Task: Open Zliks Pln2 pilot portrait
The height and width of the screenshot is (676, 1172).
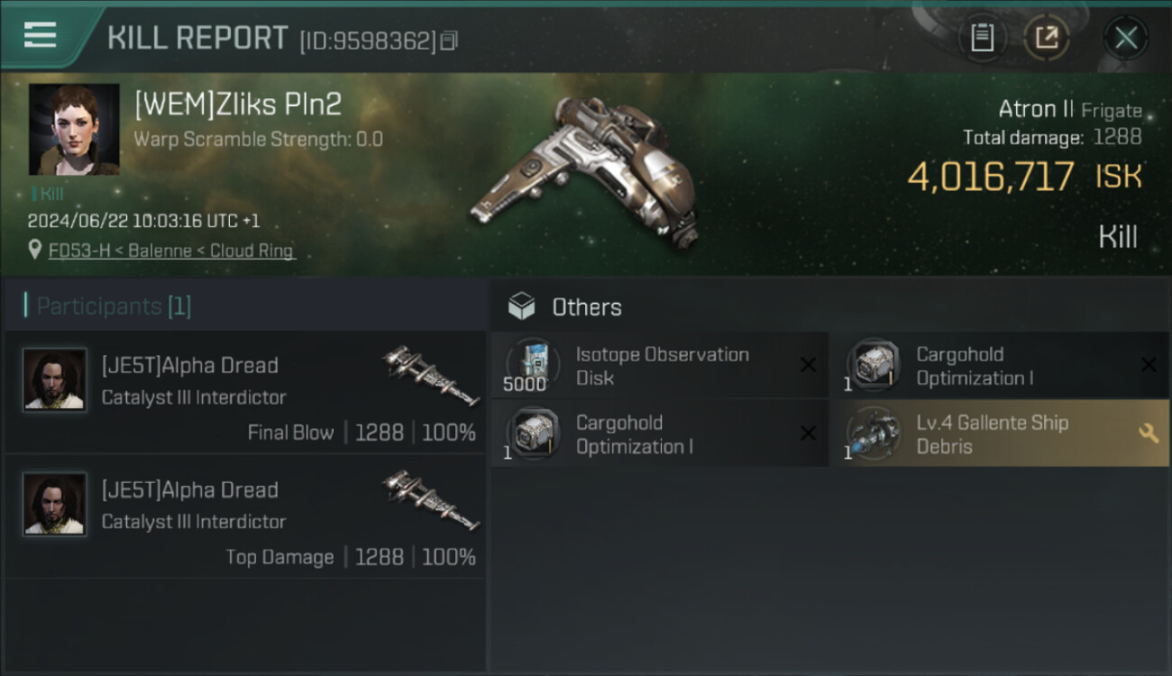Action: [74, 130]
